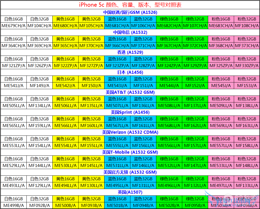
Task: Click pink cell MF108CH/A
Action: pos(247,26)
